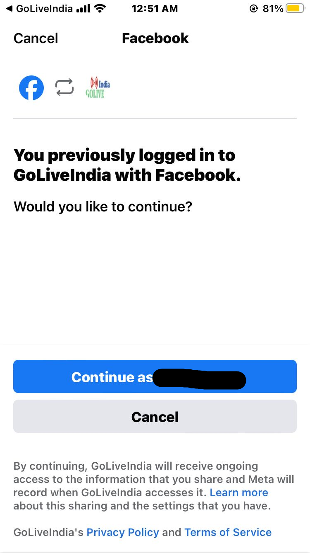Tap the battery icon in status bar
Viewport: 310px width, 553px height.
295,8
